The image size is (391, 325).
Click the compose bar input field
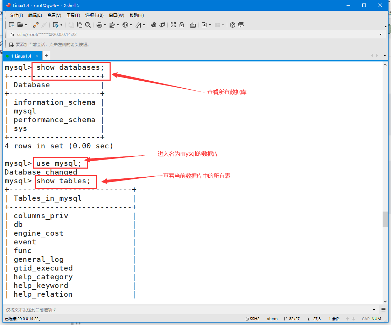point(188,310)
